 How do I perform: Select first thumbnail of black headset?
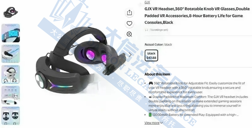pyautogui.click(x=11, y=12)
